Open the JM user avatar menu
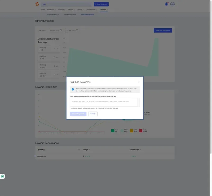The image size is (212, 196). 173,4
